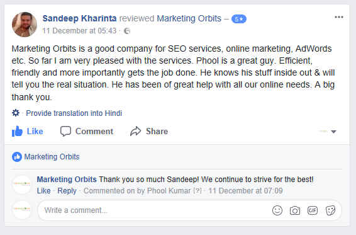Screen dimensions: 356x235
Task: Click the 5 star rating badge
Action: pyautogui.click(x=238, y=19)
